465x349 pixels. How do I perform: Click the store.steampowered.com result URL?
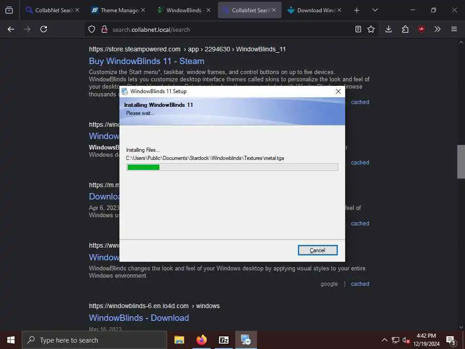[x=187, y=49]
